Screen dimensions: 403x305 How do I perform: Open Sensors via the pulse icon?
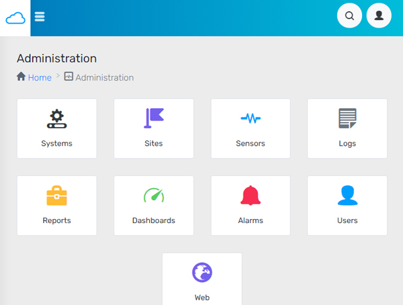click(x=251, y=118)
